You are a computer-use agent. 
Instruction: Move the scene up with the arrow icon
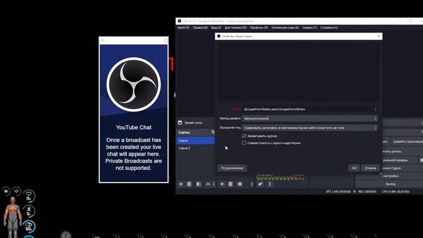coord(208,184)
